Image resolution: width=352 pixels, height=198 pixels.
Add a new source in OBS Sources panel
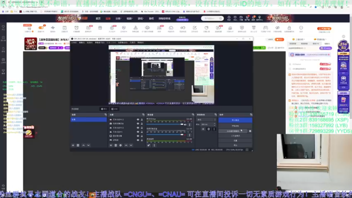click(111, 145)
